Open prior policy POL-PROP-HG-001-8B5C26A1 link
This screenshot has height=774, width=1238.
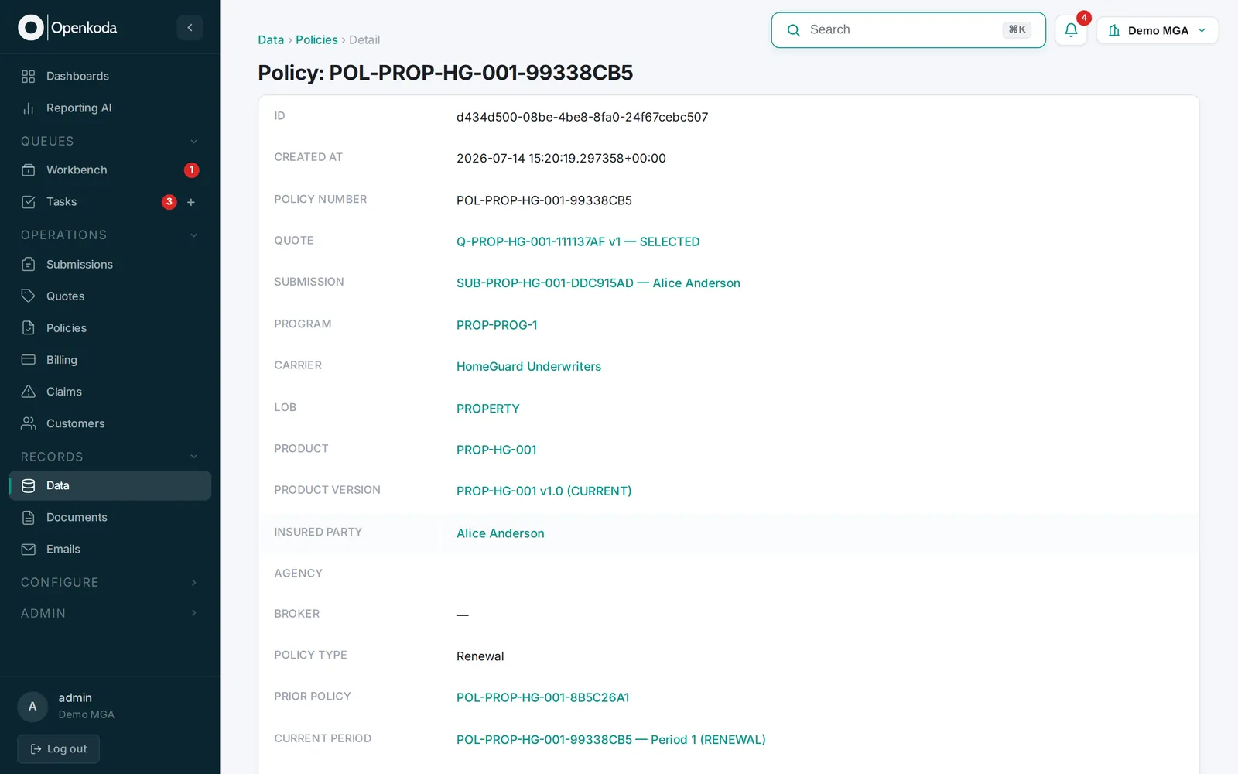point(543,698)
